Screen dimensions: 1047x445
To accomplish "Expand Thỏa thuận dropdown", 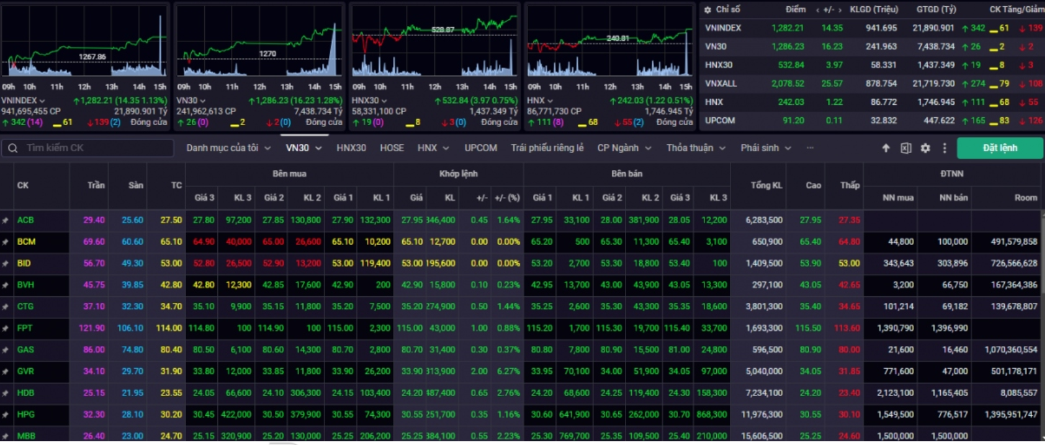I will [722, 148].
